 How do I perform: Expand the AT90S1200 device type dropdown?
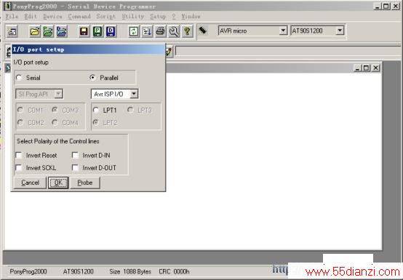[340, 31]
